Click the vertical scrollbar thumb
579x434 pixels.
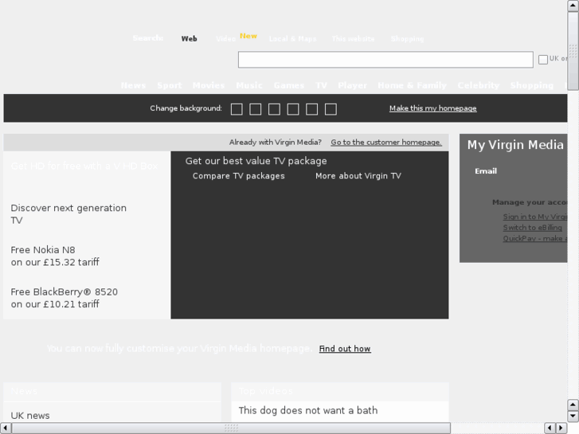[x=573, y=51]
